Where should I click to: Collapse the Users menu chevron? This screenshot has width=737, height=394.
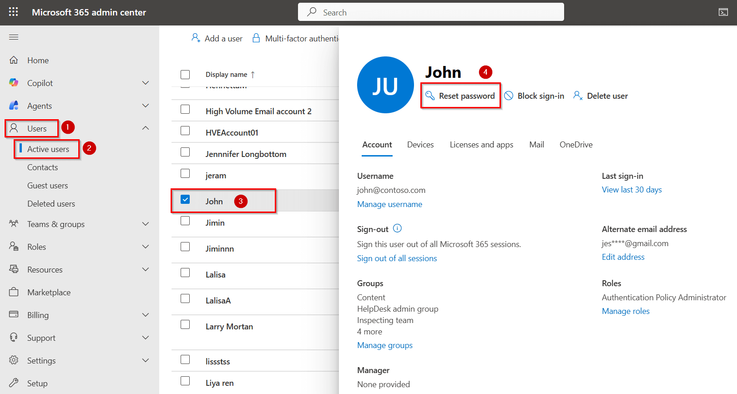click(146, 128)
